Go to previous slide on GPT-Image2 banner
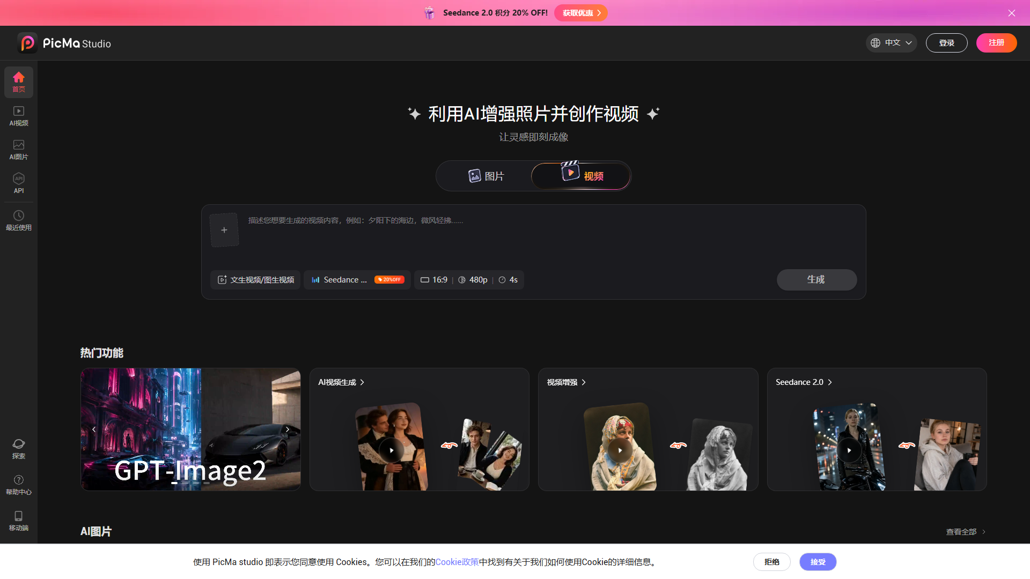This screenshot has height=579, width=1030. (94, 429)
